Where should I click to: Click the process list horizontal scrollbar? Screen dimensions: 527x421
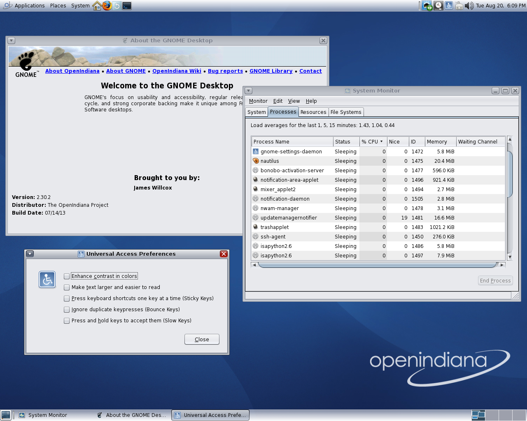click(x=378, y=265)
